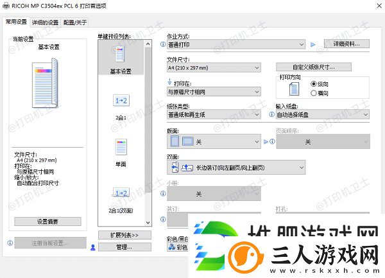The width and height of the screenshot is (385, 278).
Task: Open the 文件尺寸 dropdown showing A4
Action: (214, 67)
